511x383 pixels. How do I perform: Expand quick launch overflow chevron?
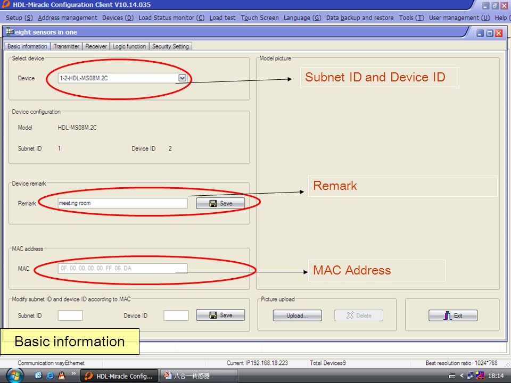[x=73, y=373]
